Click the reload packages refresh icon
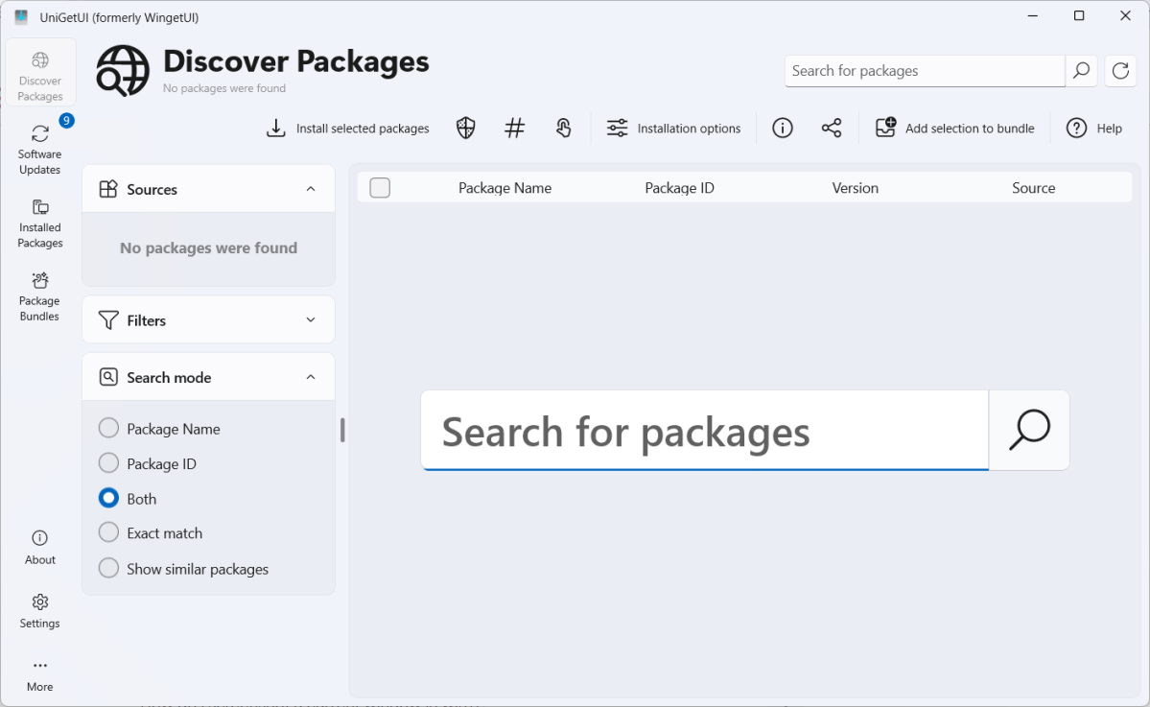The image size is (1150, 707). (x=1120, y=71)
